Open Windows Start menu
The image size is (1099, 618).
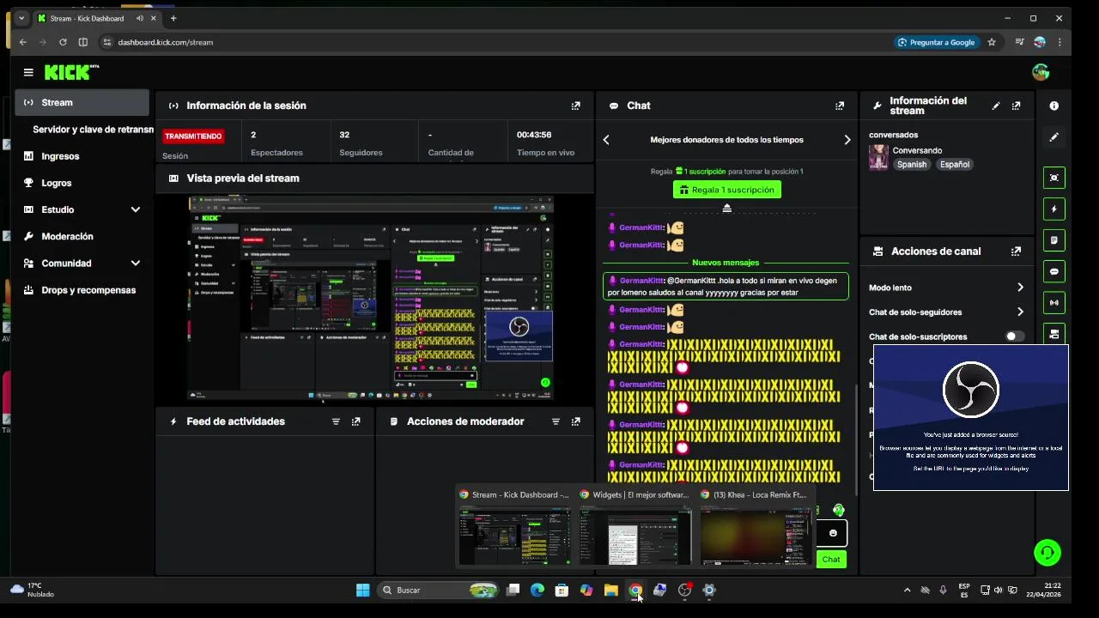click(362, 590)
